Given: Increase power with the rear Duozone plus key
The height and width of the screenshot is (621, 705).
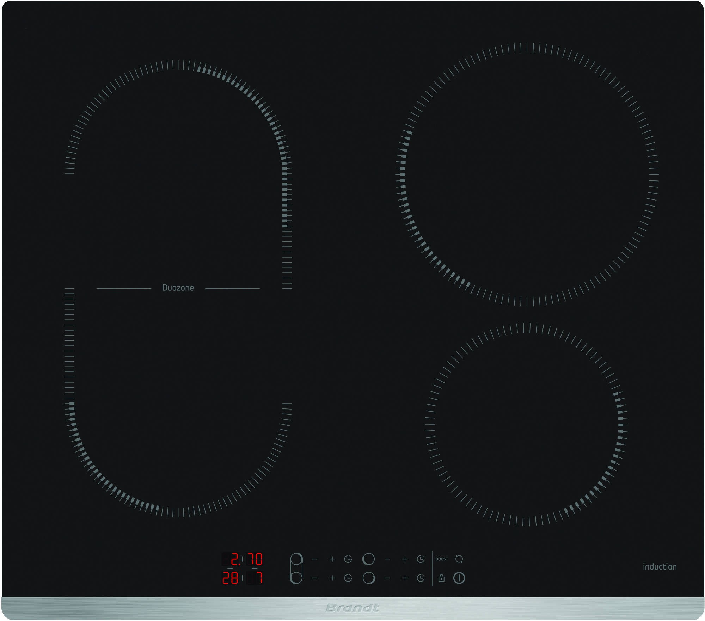Looking at the screenshot, I should click(332, 559).
